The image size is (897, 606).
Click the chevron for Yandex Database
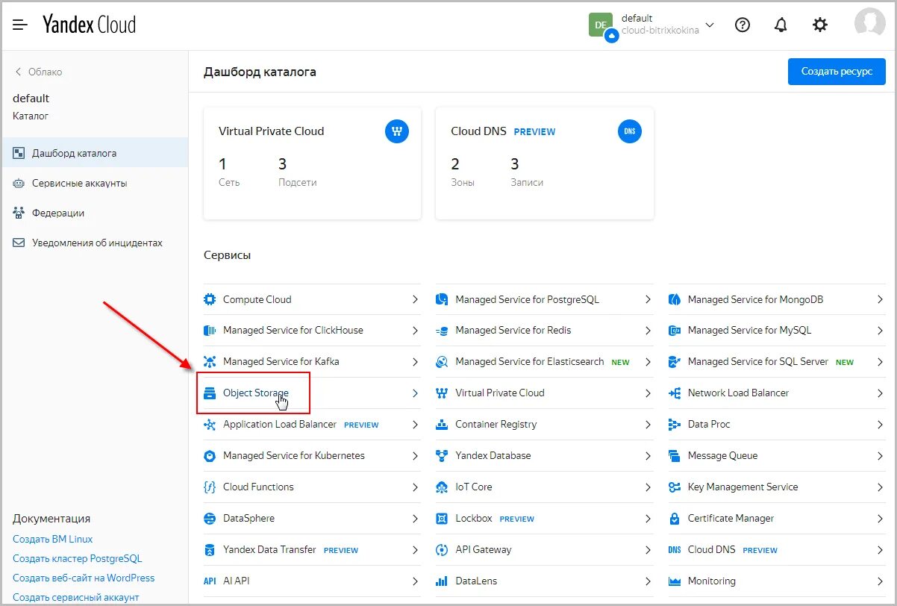tap(648, 455)
